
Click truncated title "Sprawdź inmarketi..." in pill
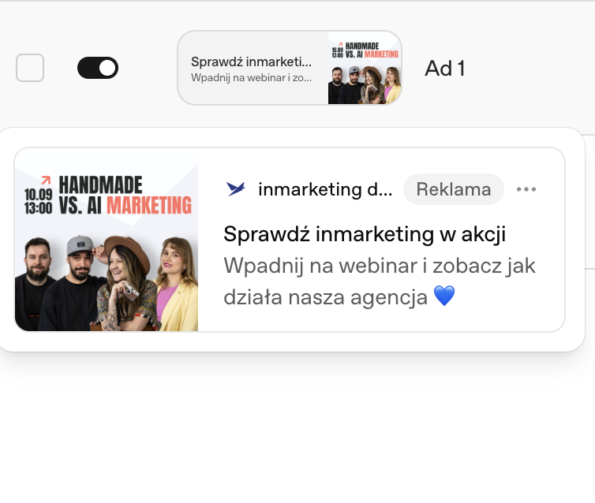coord(251,61)
